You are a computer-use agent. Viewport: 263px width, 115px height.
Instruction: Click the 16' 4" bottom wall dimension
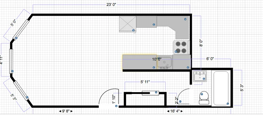pos(175,111)
